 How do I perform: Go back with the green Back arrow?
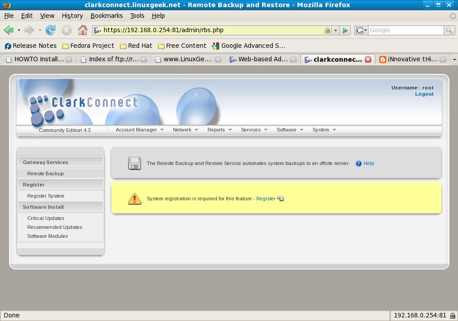click(9, 30)
